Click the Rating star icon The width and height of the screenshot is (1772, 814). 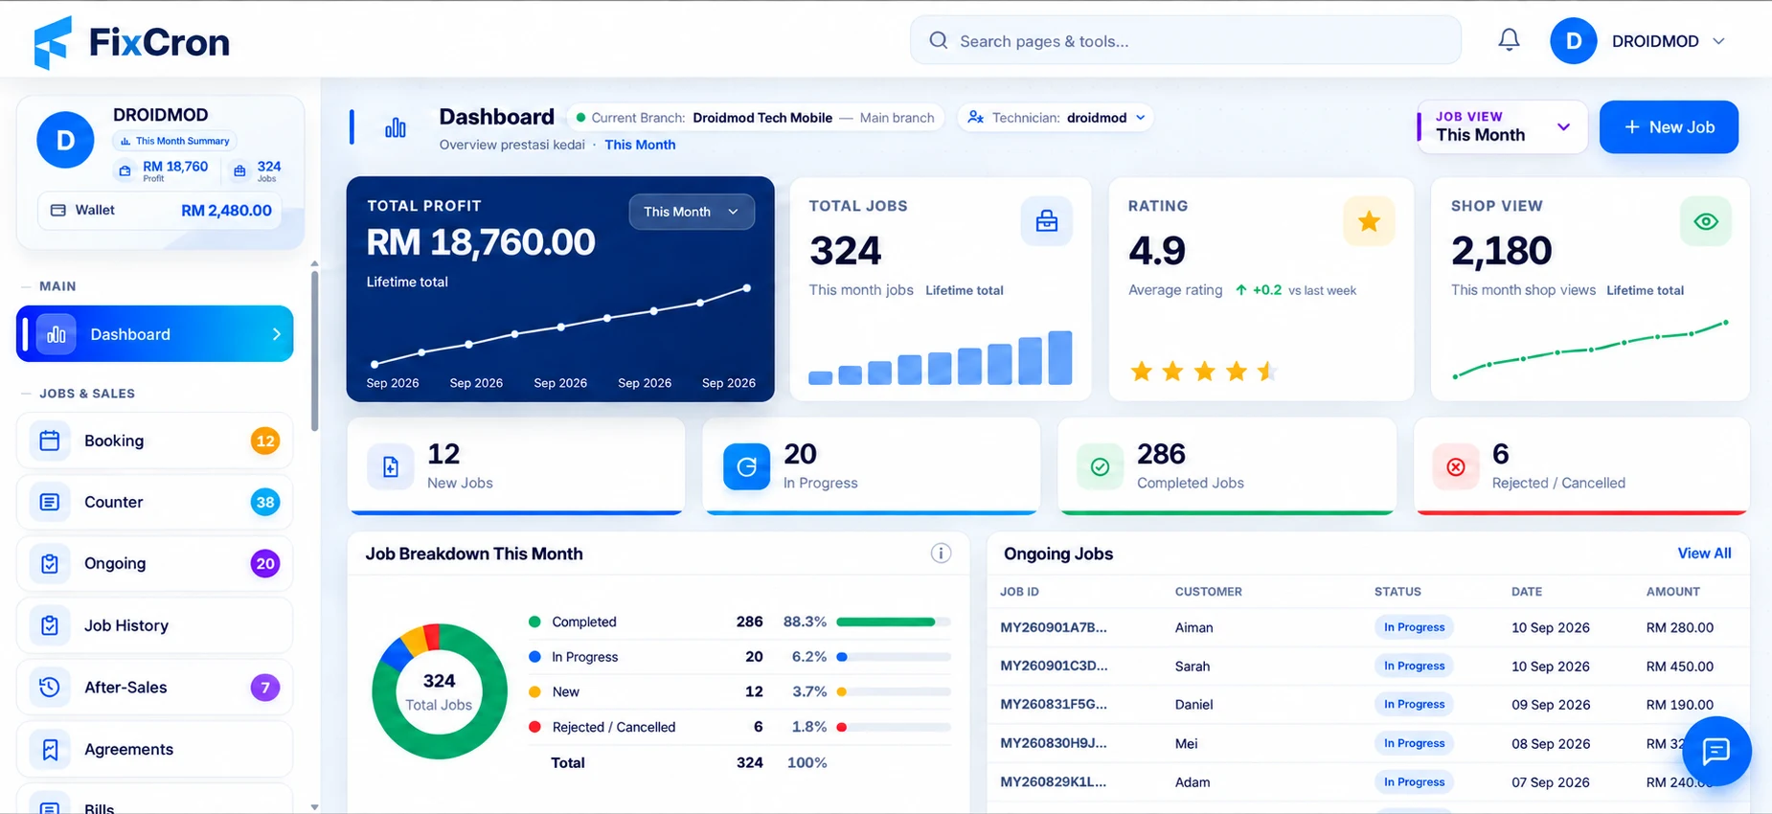pyautogui.click(x=1369, y=221)
